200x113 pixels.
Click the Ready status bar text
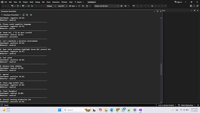point(6,105)
